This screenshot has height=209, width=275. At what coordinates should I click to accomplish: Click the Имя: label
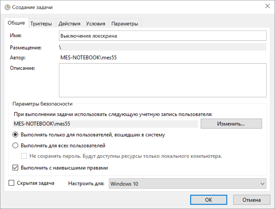click(x=16, y=35)
